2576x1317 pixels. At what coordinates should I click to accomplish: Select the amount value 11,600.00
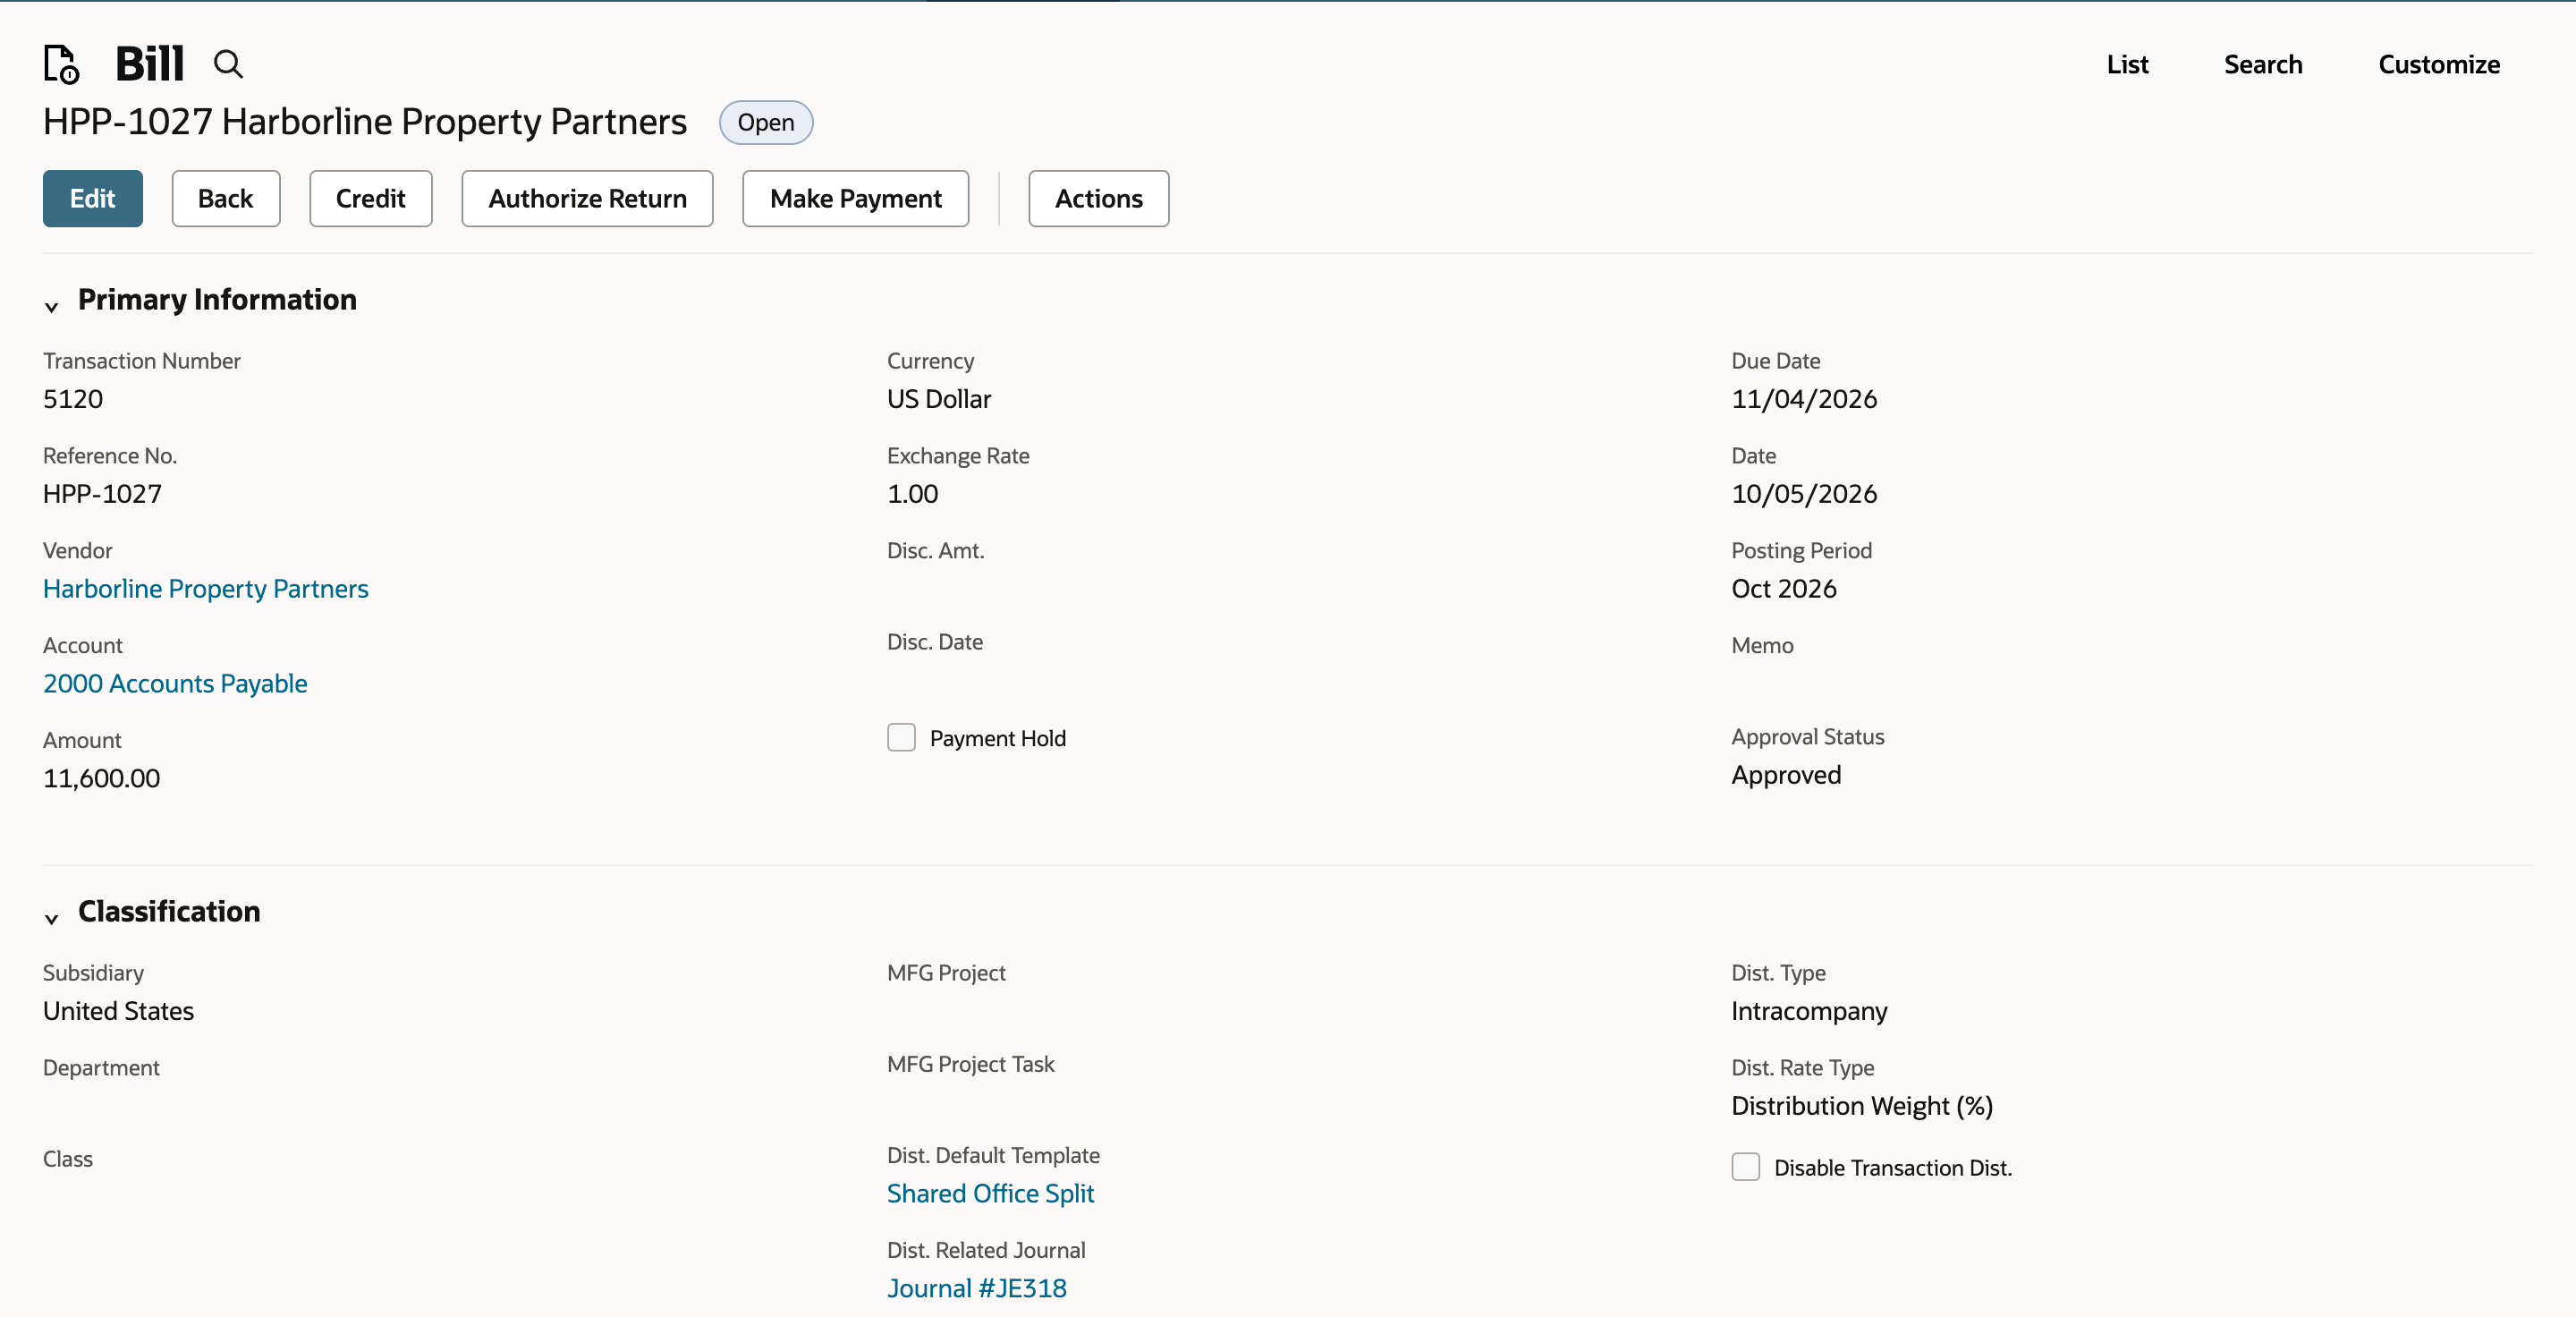click(101, 778)
